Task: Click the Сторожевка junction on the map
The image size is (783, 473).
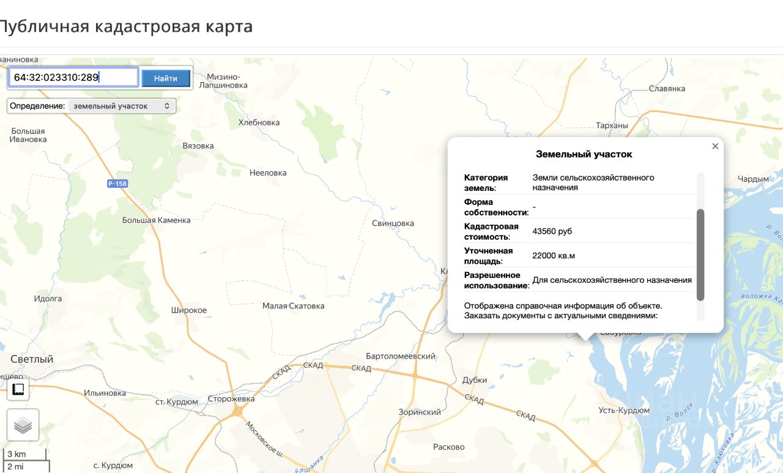Action: (231, 399)
